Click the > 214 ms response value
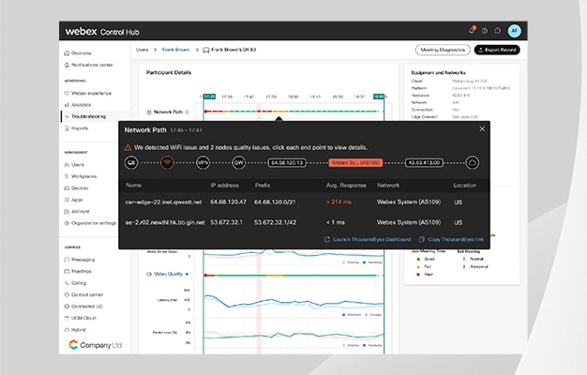This screenshot has width=587, height=375. point(339,202)
